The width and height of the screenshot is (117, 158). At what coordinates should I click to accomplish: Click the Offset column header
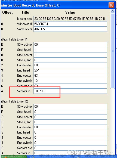click(x=7, y=12)
